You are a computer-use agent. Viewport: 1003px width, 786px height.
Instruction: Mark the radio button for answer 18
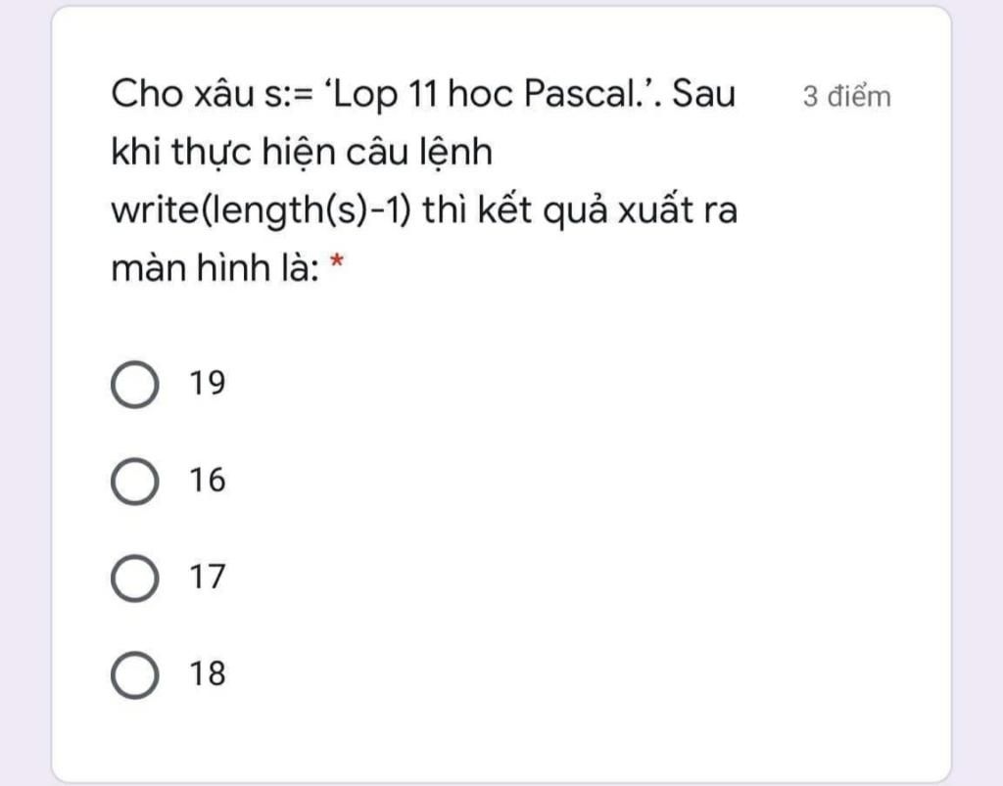[x=134, y=674]
